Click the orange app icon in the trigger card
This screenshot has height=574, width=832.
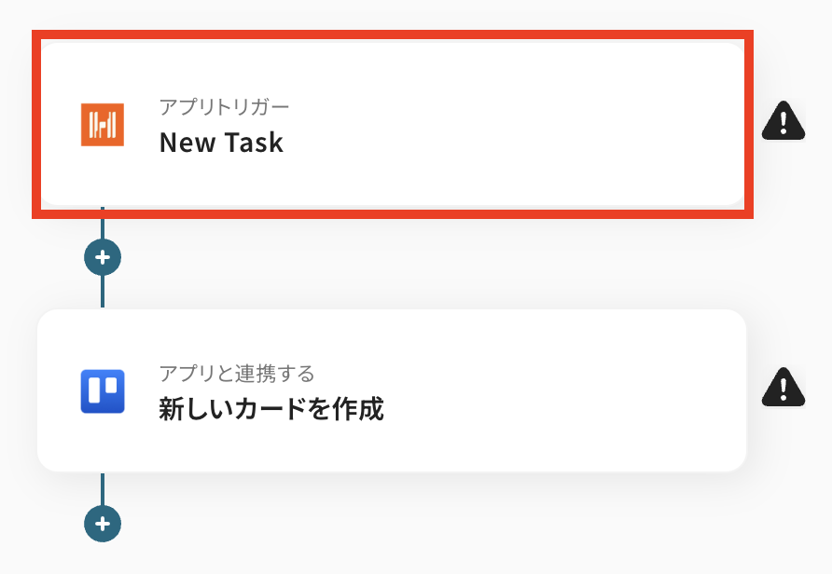point(102,125)
